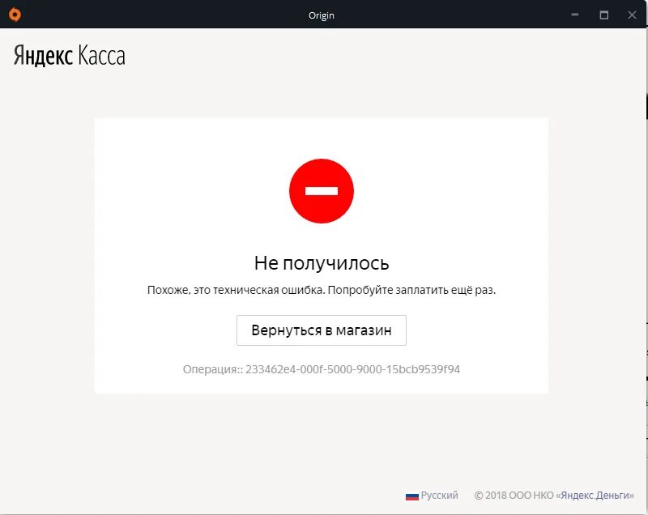The image size is (648, 515).
Task: Close the Origin window
Action: point(632,15)
